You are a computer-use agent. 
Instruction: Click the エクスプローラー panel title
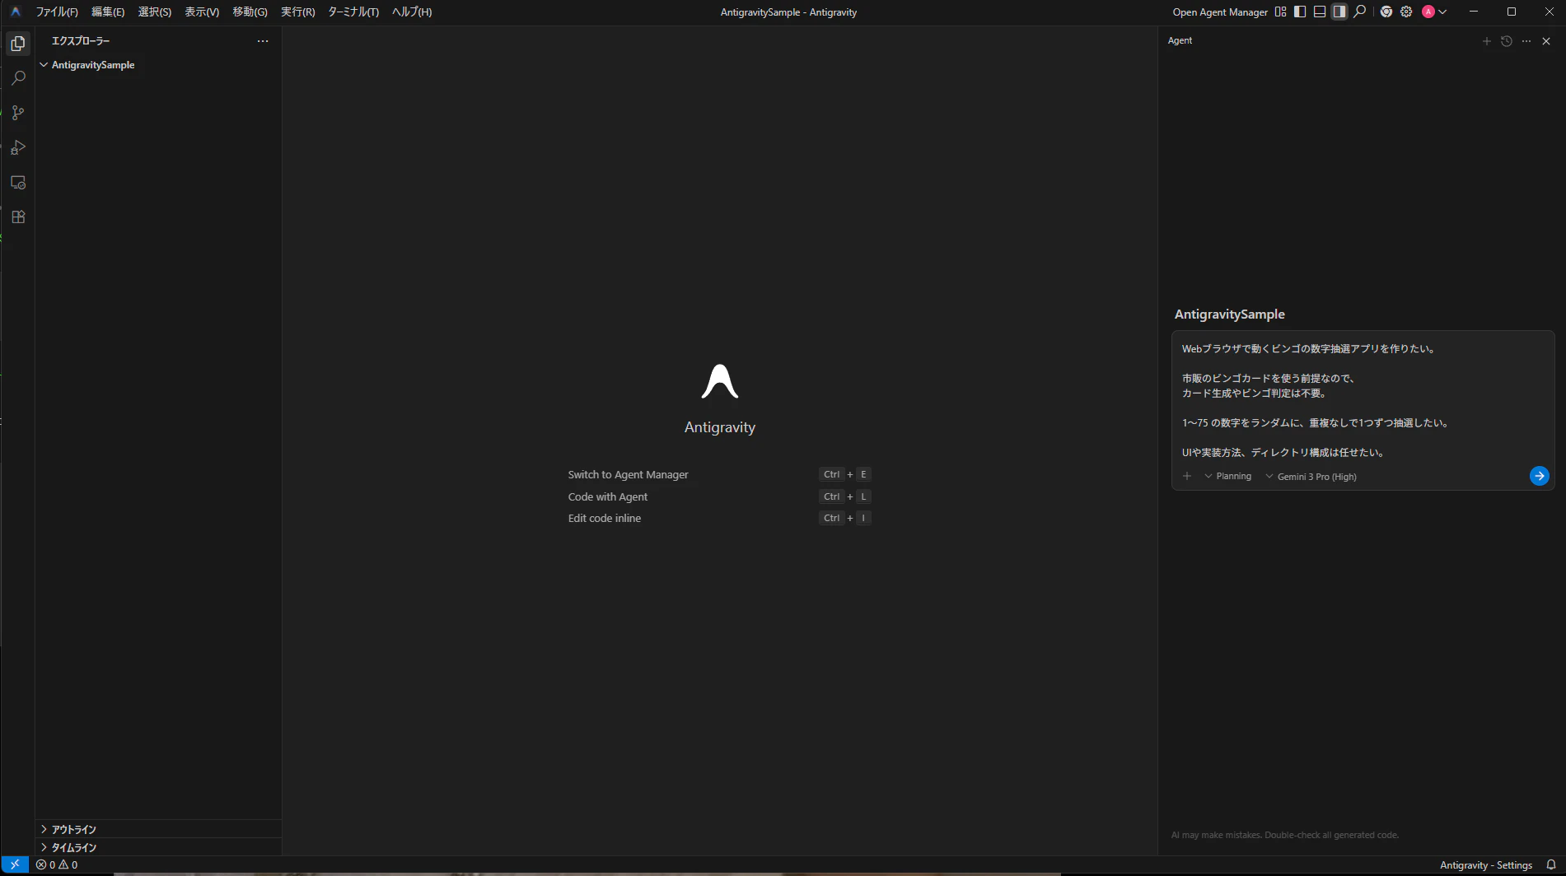point(81,41)
